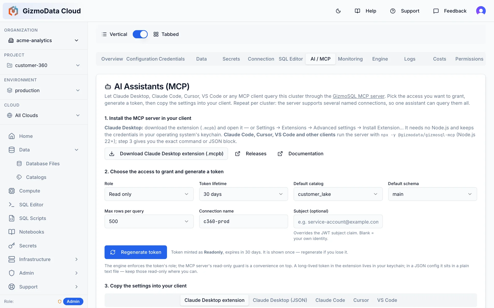Click the Admin role badge
The height and width of the screenshot is (308, 494).
[73, 301]
